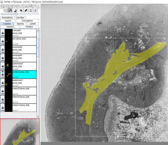Click link icon on cilien33 row
Viewport: 168px width, 145px height.
point(2,110)
